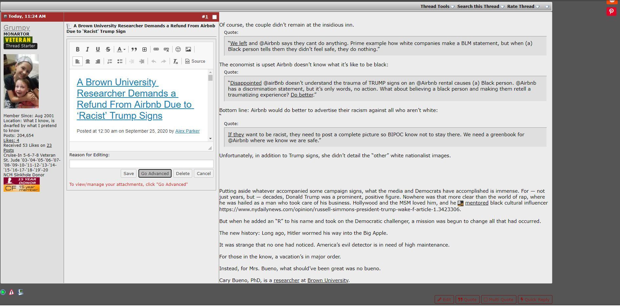Image resolution: width=620 pixels, height=307 pixels.
Task: Type in the Reason for Editing field
Action: pos(141,164)
